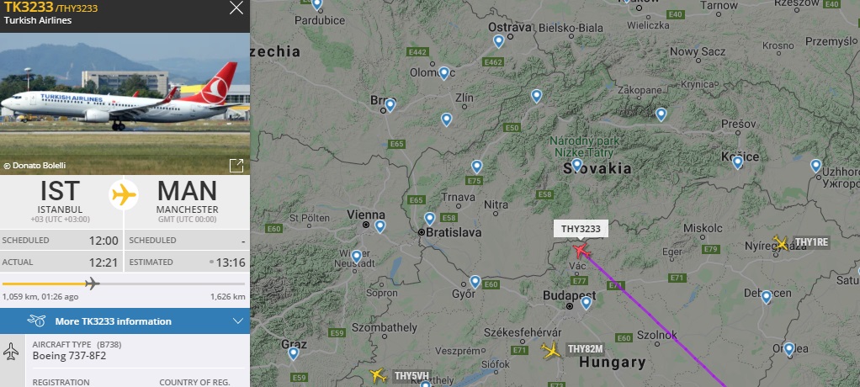The width and height of the screenshot is (860, 387).
Task: Click the Turkish Airlines aircraft photo
Action: pos(125,103)
